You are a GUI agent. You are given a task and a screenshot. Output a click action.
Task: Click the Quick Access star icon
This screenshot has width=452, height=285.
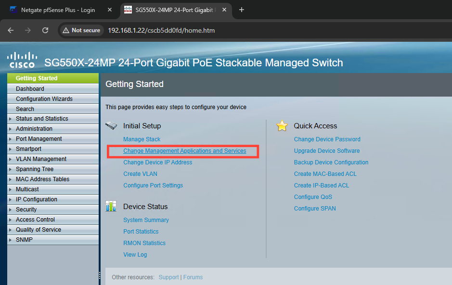tap(282, 126)
